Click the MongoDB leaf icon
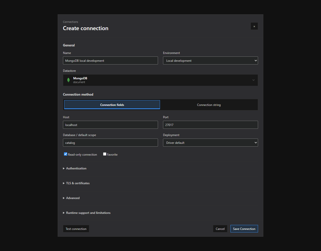This screenshot has width=321, height=251. (68, 80)
